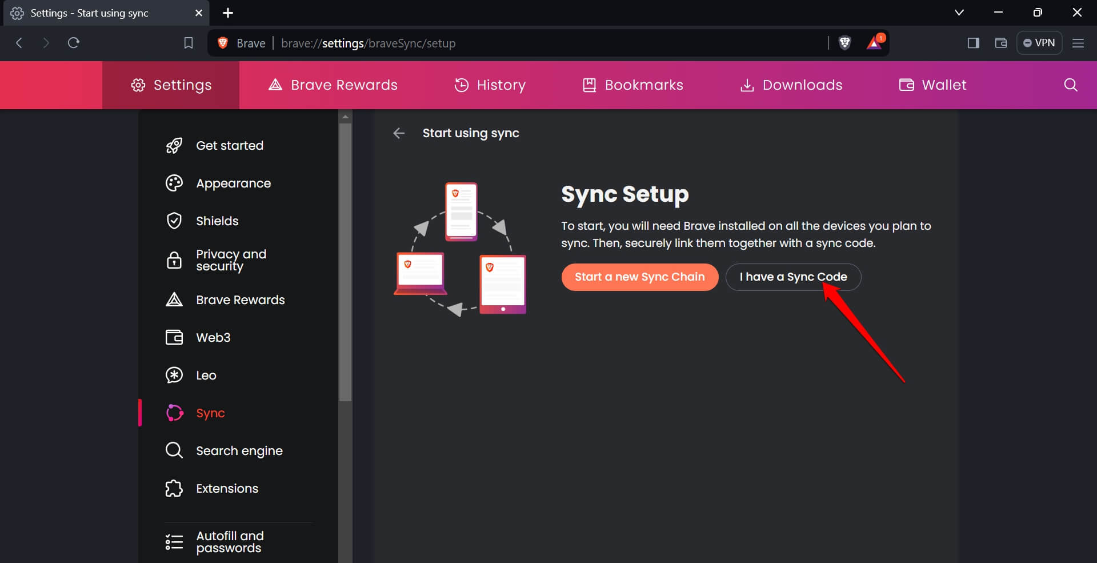
Task: Bookmark this page with the bookmark icon
Action: [x=189, y=43]
